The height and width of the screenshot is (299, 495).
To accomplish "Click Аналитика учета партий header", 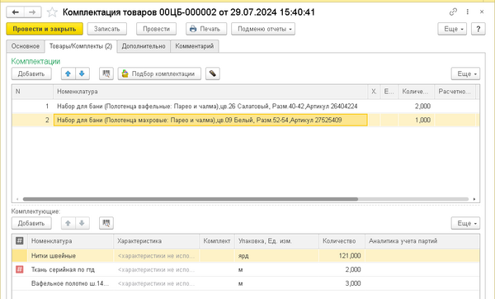I will tap(422, 241).
